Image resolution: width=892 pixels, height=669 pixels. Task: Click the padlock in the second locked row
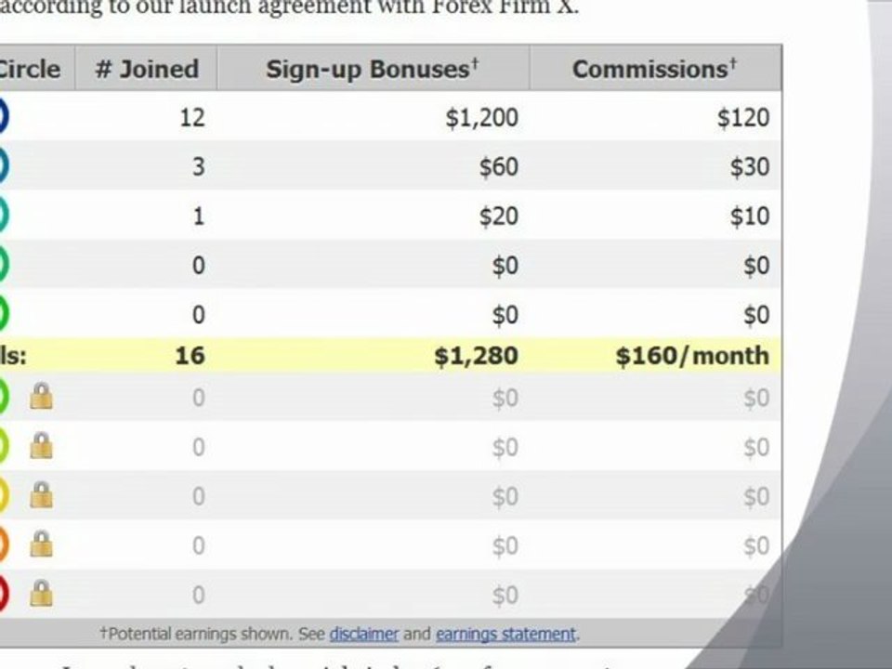(41, 445)
